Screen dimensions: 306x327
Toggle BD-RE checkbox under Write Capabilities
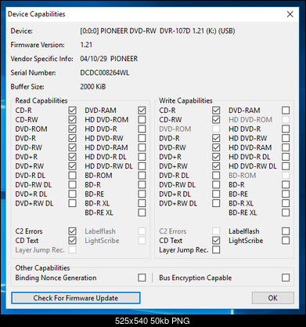click(x=286, y=194)
